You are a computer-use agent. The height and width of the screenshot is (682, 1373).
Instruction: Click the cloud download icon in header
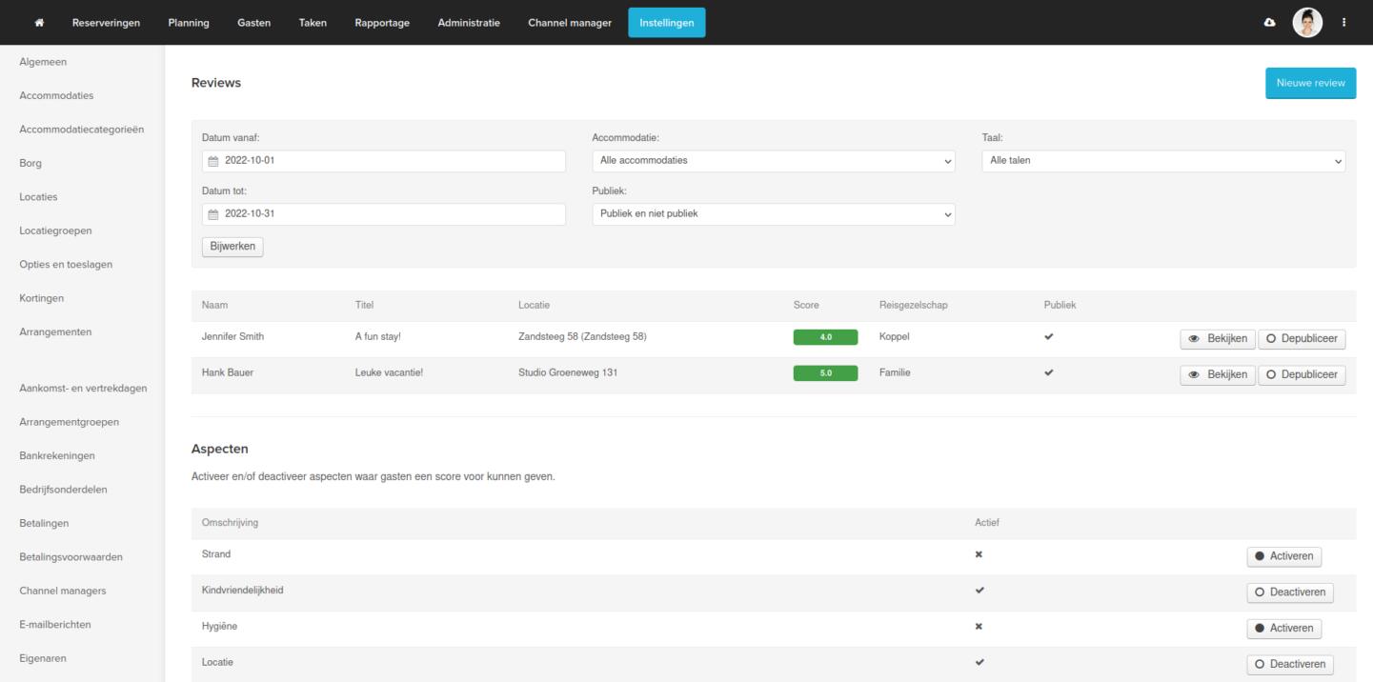[1269, 23]
